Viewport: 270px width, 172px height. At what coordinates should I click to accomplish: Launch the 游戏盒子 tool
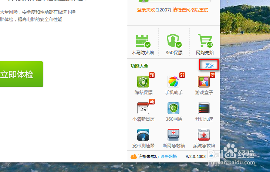click(204, 82)
